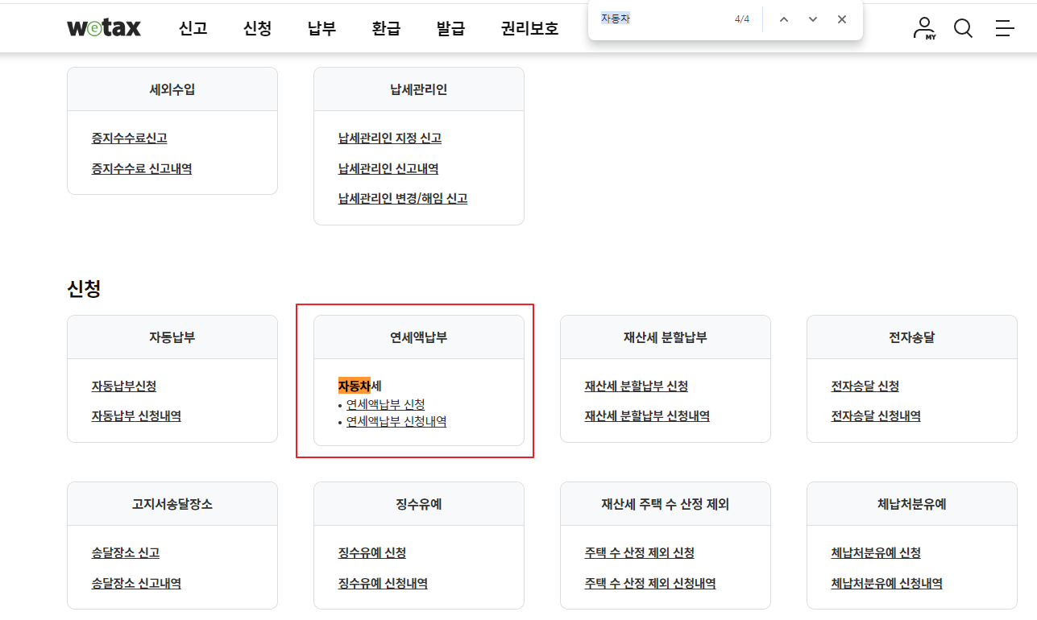Close the find-in-page bar
The image size is (1037, 620).
pyautogui.click(x=842, y=19)
